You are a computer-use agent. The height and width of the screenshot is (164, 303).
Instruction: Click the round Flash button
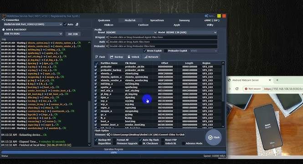(x=213, y=137)
